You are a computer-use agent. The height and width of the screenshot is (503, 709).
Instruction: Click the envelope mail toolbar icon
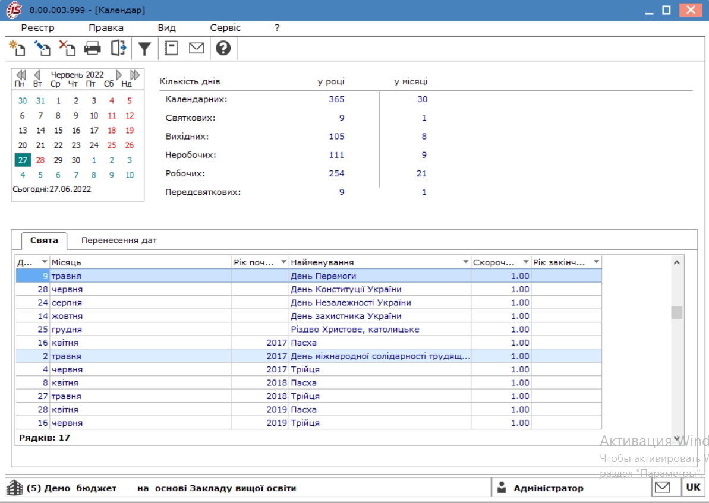point(196,48)
